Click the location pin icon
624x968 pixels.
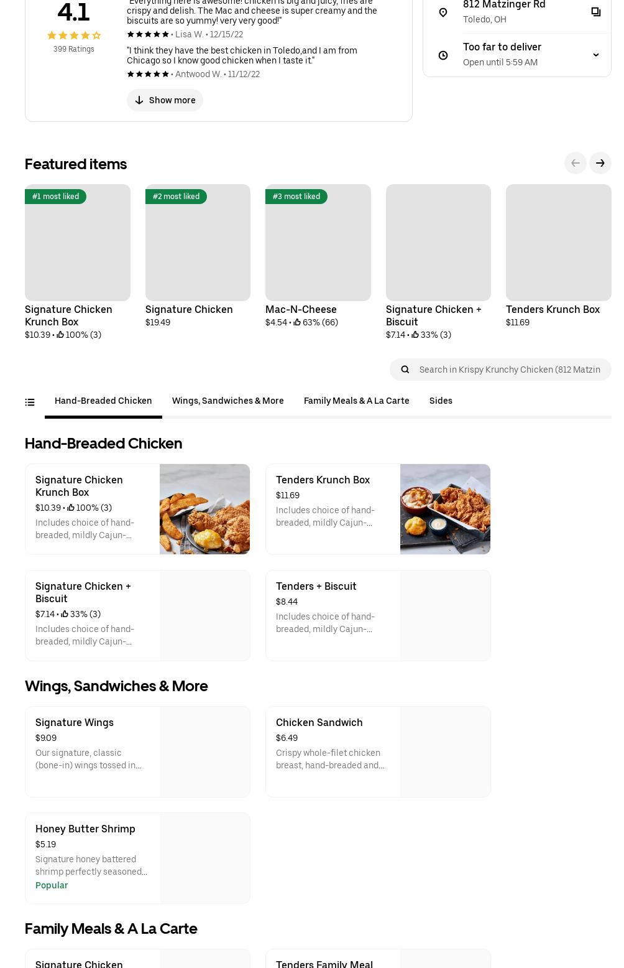[x=443, y=12]
